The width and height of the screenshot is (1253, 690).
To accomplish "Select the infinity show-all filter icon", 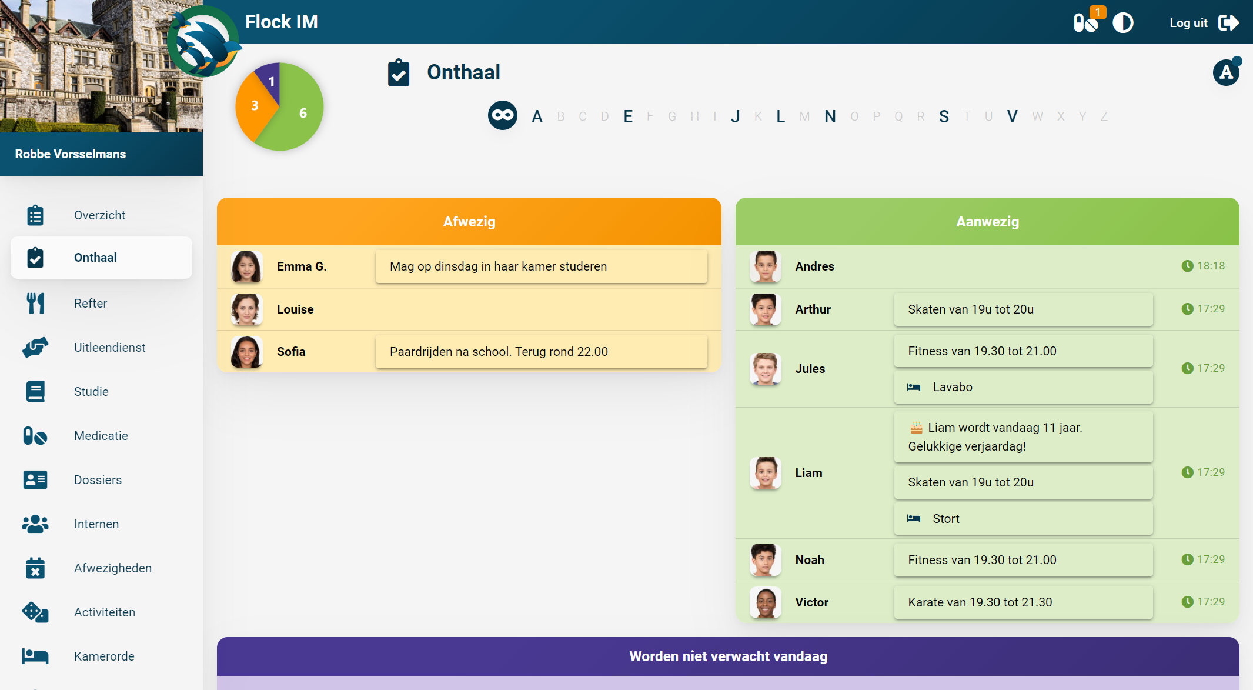I will coord(502,115).
